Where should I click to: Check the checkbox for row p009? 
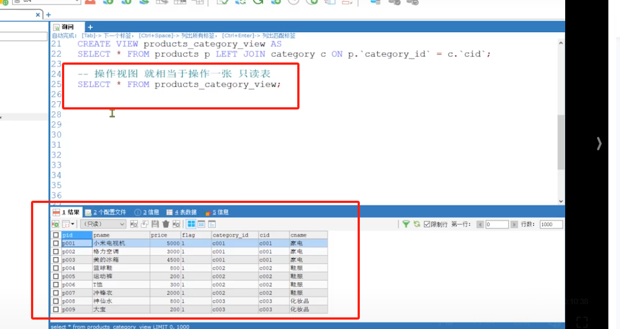click(55, 309)
